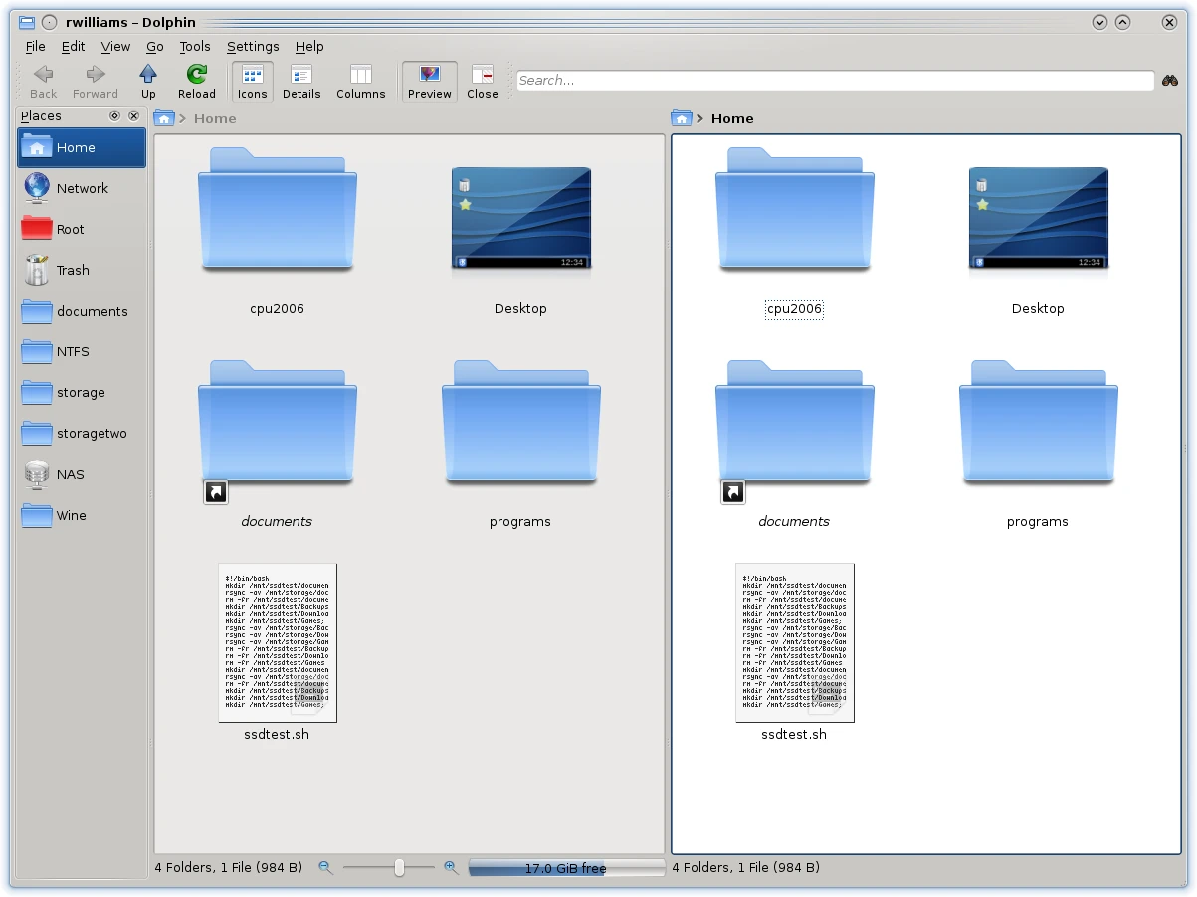Switch to Columns view mode
The height and width of the screenshot is (897, 1197).
point(360,82)
